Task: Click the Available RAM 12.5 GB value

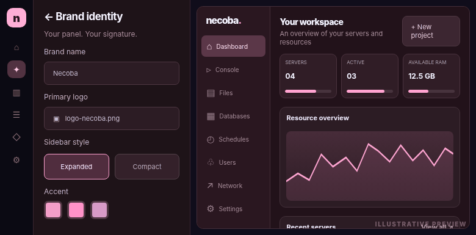Action: pos(422,76)
